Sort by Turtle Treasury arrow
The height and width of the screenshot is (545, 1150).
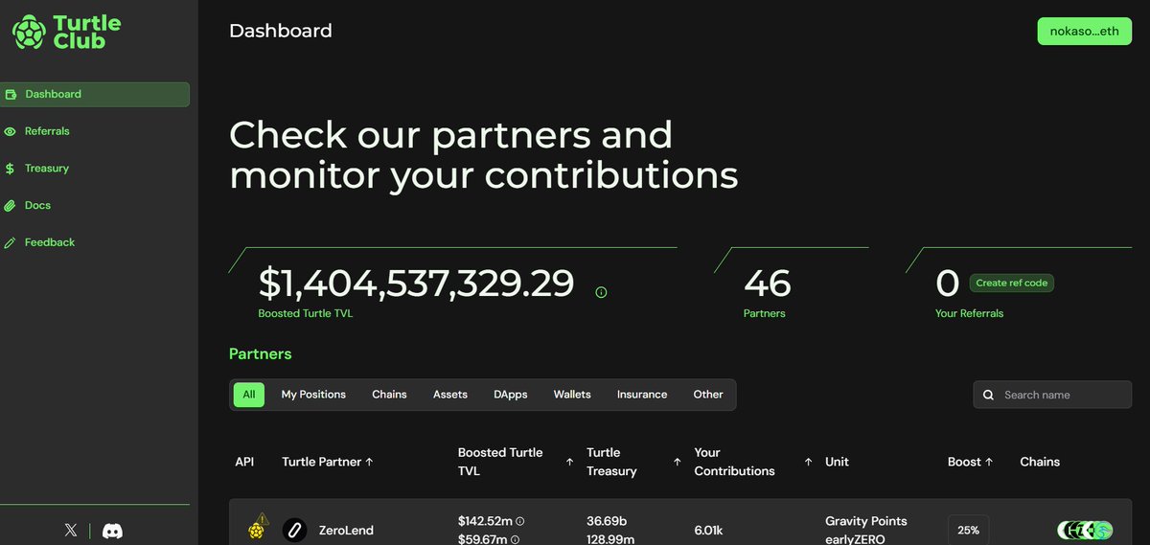click(x=677, y=462)
